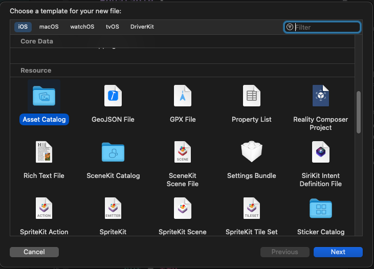
Task: Click the Core Data section header
Action: point(37,41)
